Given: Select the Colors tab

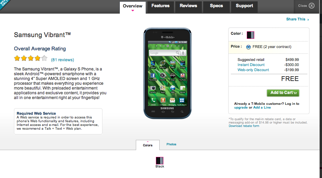Looking at the screenshot, I should click(x=148, y=145).
